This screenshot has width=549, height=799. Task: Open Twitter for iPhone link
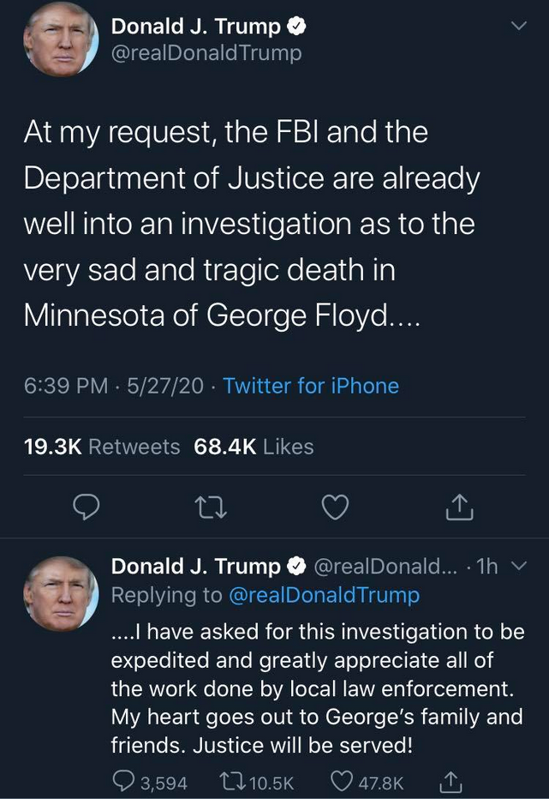coord(311,386)
